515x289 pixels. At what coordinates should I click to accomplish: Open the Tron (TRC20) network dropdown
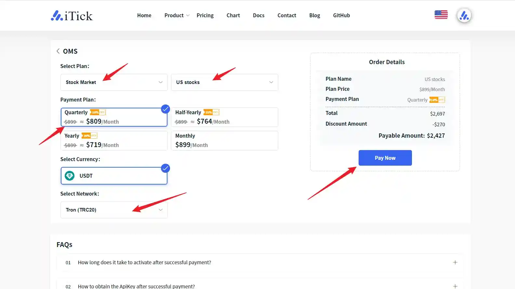tap(114, 210)
